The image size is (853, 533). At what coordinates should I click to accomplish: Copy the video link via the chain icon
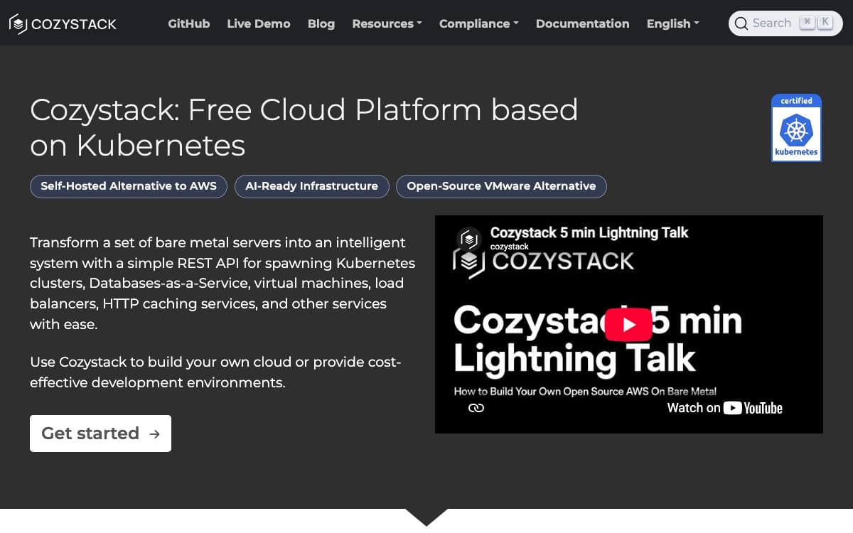pyautogui.click(x=476, y=408)
